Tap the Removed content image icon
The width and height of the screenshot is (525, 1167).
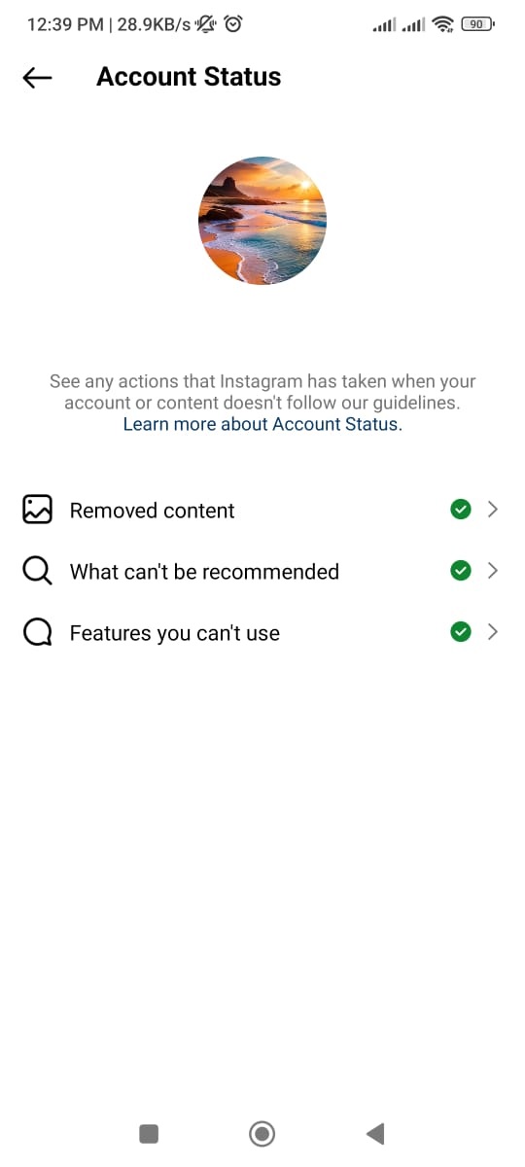[x=37, y=510]
